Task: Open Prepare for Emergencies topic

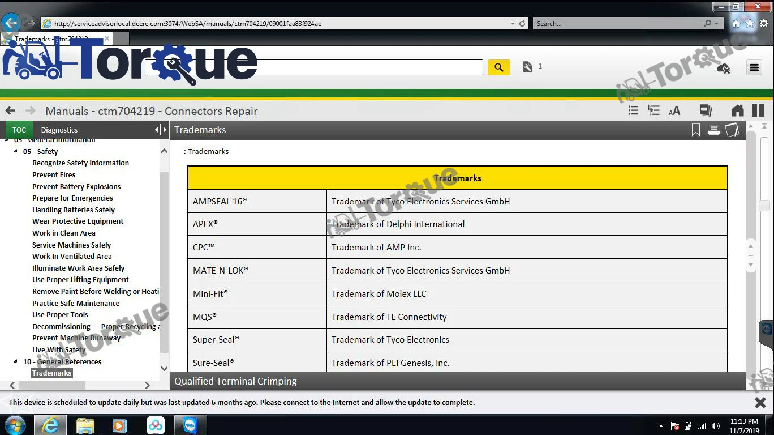Action: coord(72,198)
